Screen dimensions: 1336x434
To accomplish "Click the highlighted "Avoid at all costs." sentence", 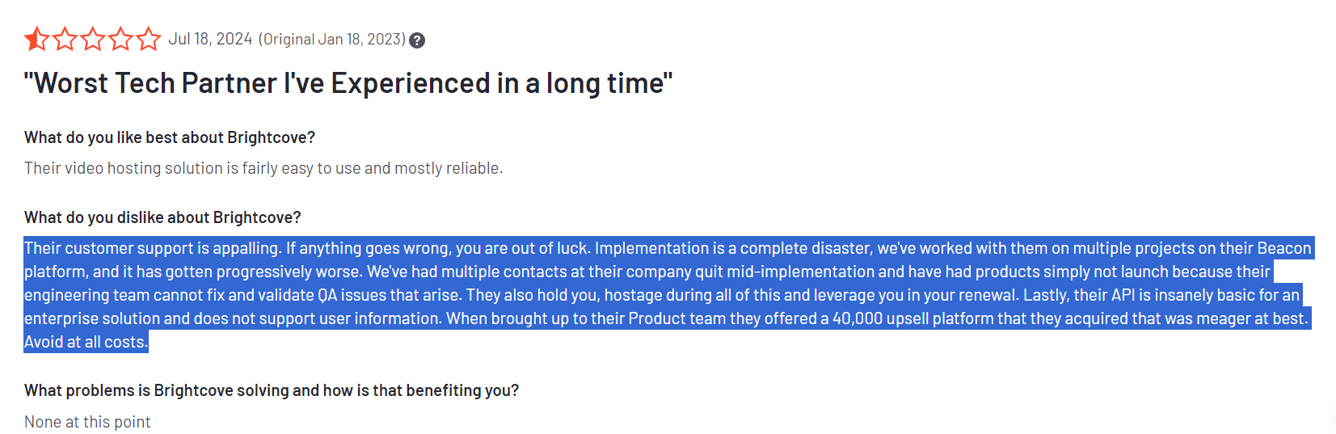I will click(x=86, y=342).
